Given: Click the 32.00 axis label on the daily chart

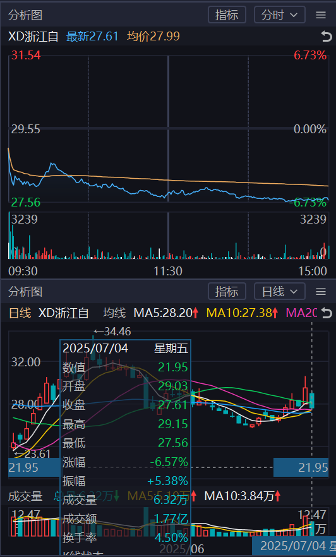Looking at the screenshot, I should [26, 362].
